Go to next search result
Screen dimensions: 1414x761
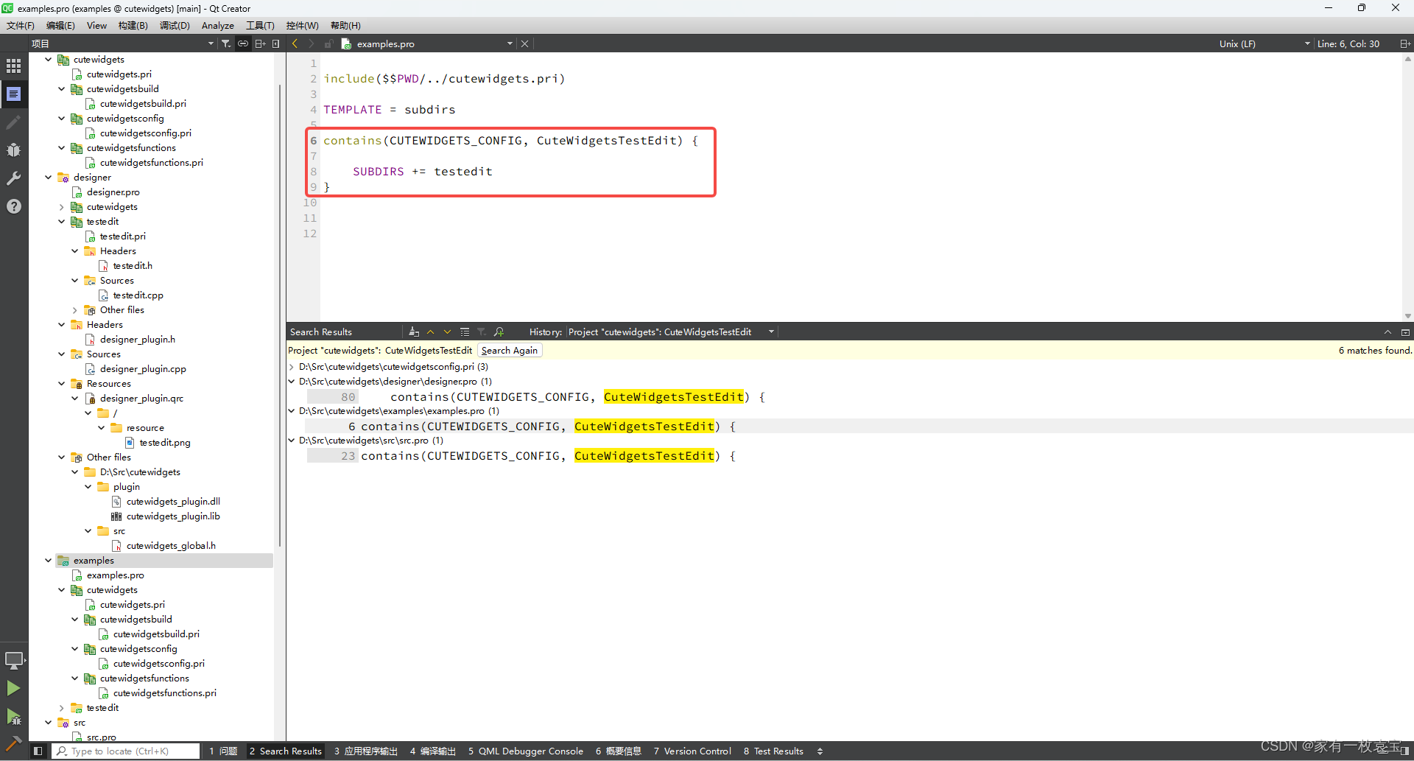(447, 332)
